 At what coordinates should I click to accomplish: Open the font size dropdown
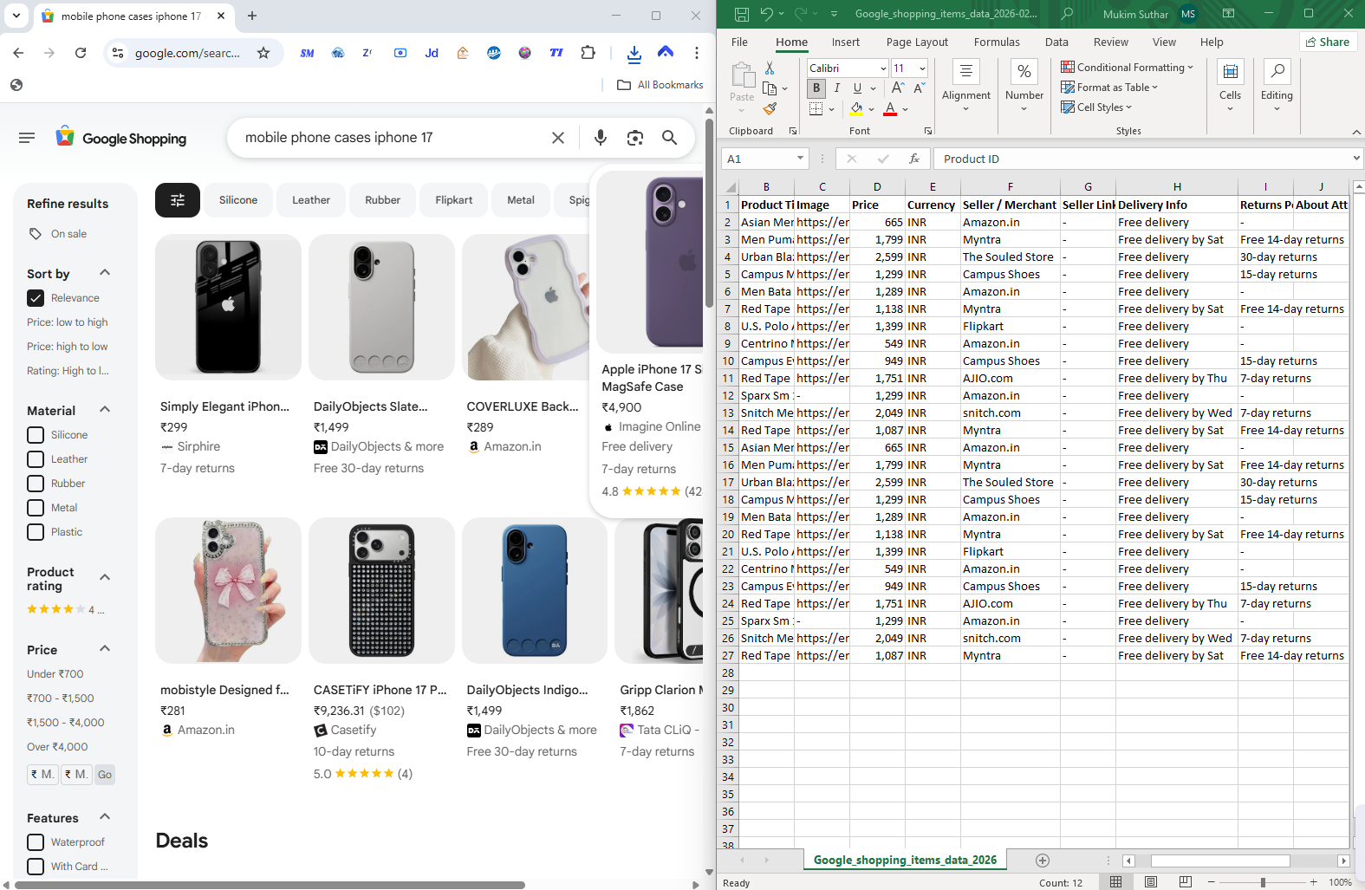(922, 68)
